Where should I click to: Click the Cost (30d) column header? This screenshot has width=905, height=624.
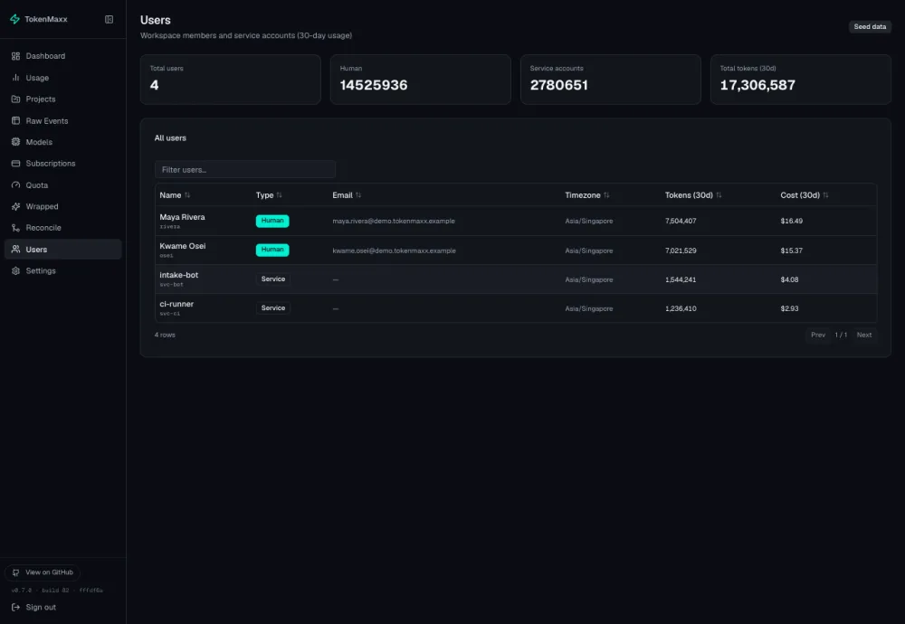point(805,195)
